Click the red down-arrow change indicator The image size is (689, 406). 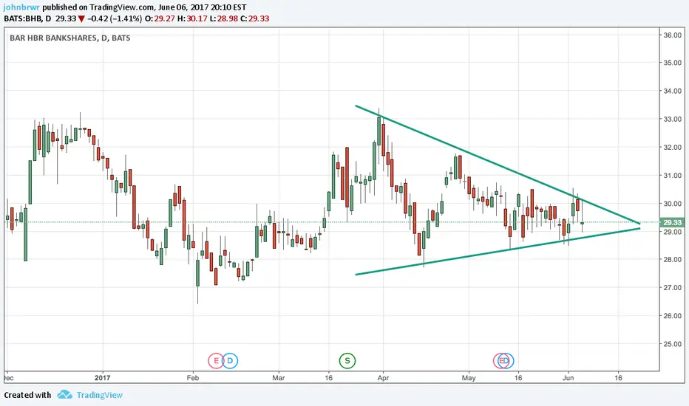(81, 19)
